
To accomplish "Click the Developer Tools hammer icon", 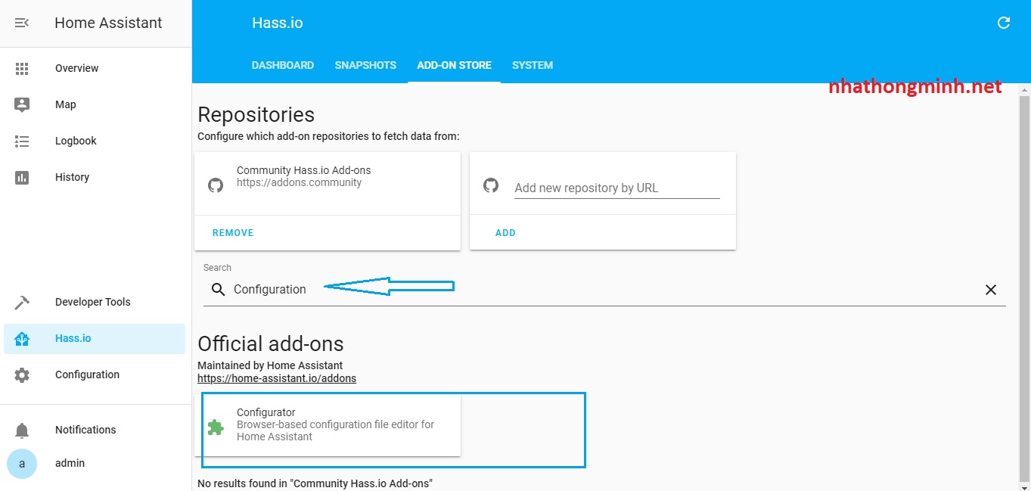I will tap(22, 302).
